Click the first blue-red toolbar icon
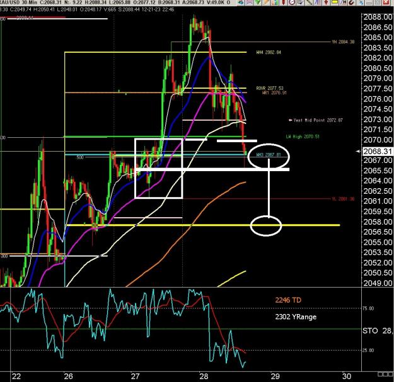 pyautogui.click(x=241, y=3)
